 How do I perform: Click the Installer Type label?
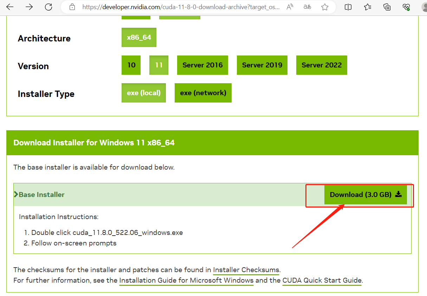[x=46, y=94]
